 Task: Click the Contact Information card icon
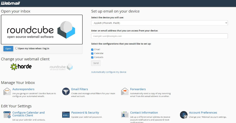click(125, 115)
